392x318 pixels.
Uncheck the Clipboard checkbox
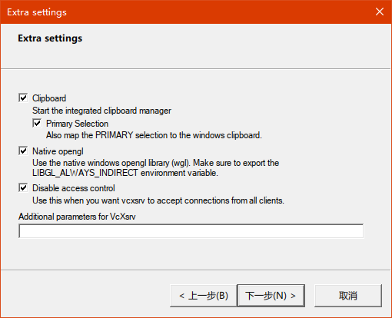pyautogui.click(x=23, y=98)
